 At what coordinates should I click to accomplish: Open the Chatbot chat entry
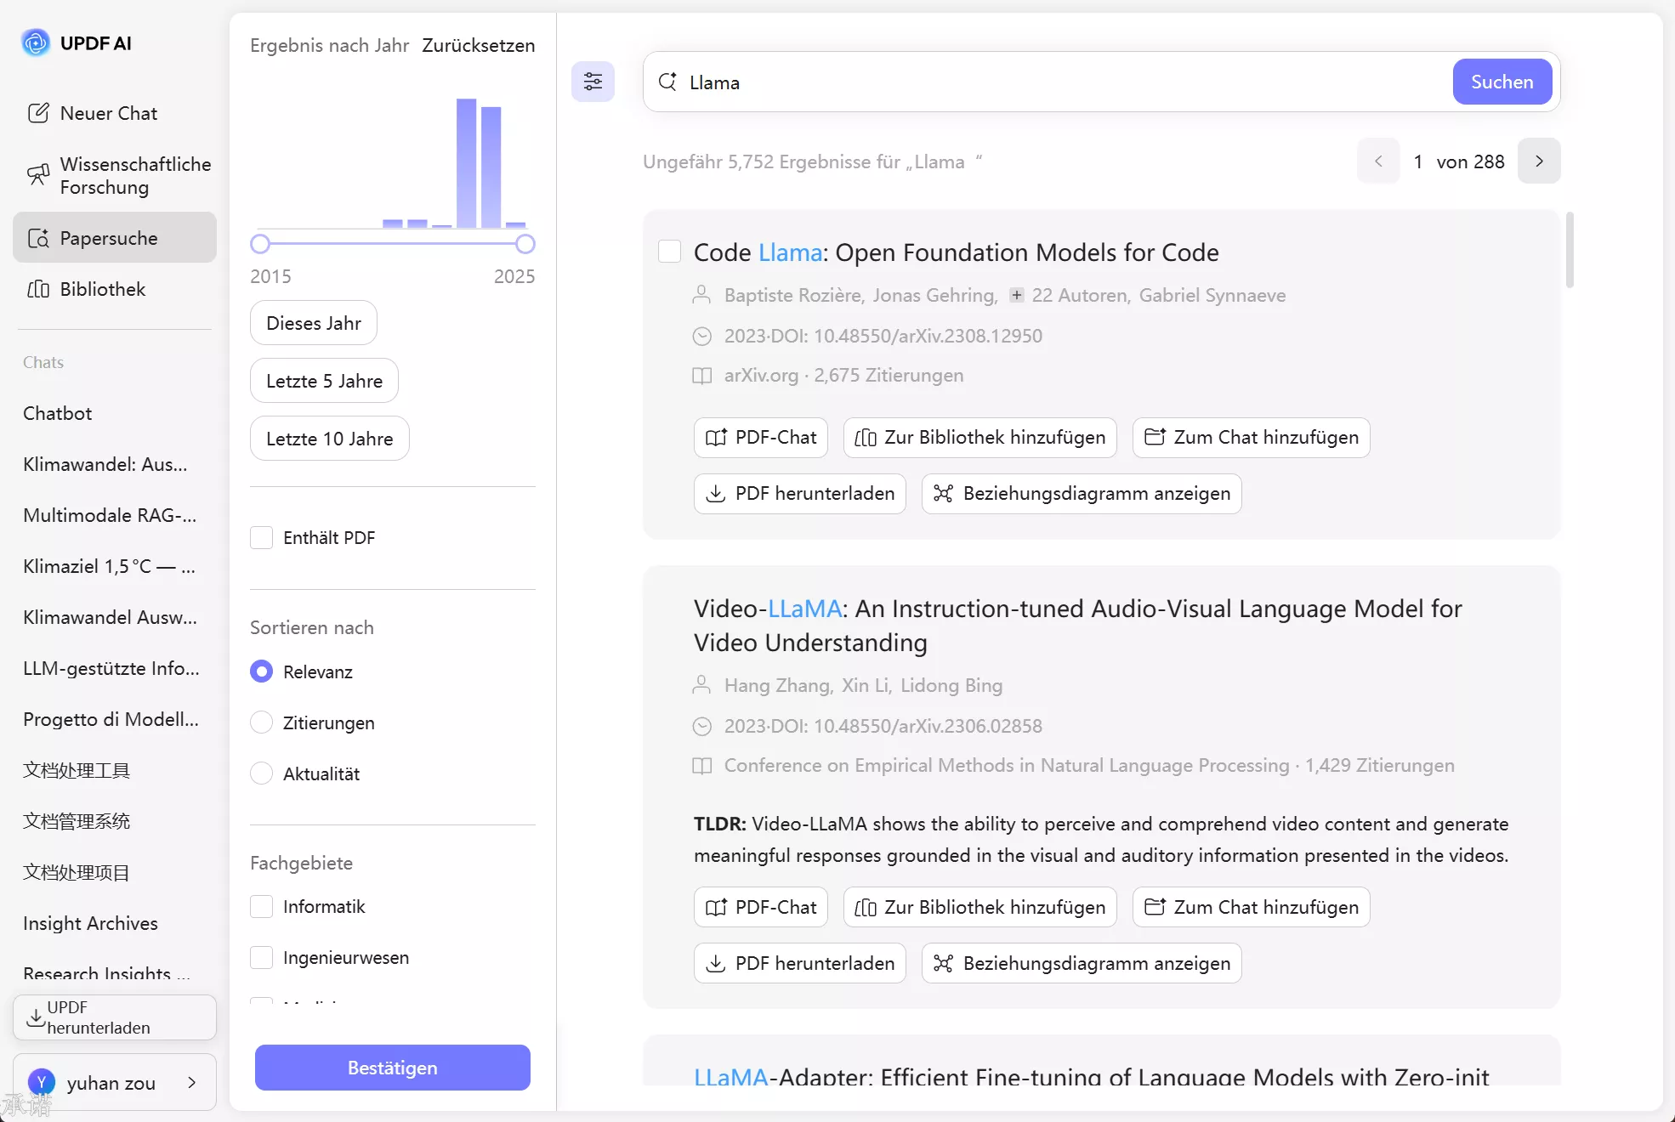pyautogui.click(x=58, y=413)
